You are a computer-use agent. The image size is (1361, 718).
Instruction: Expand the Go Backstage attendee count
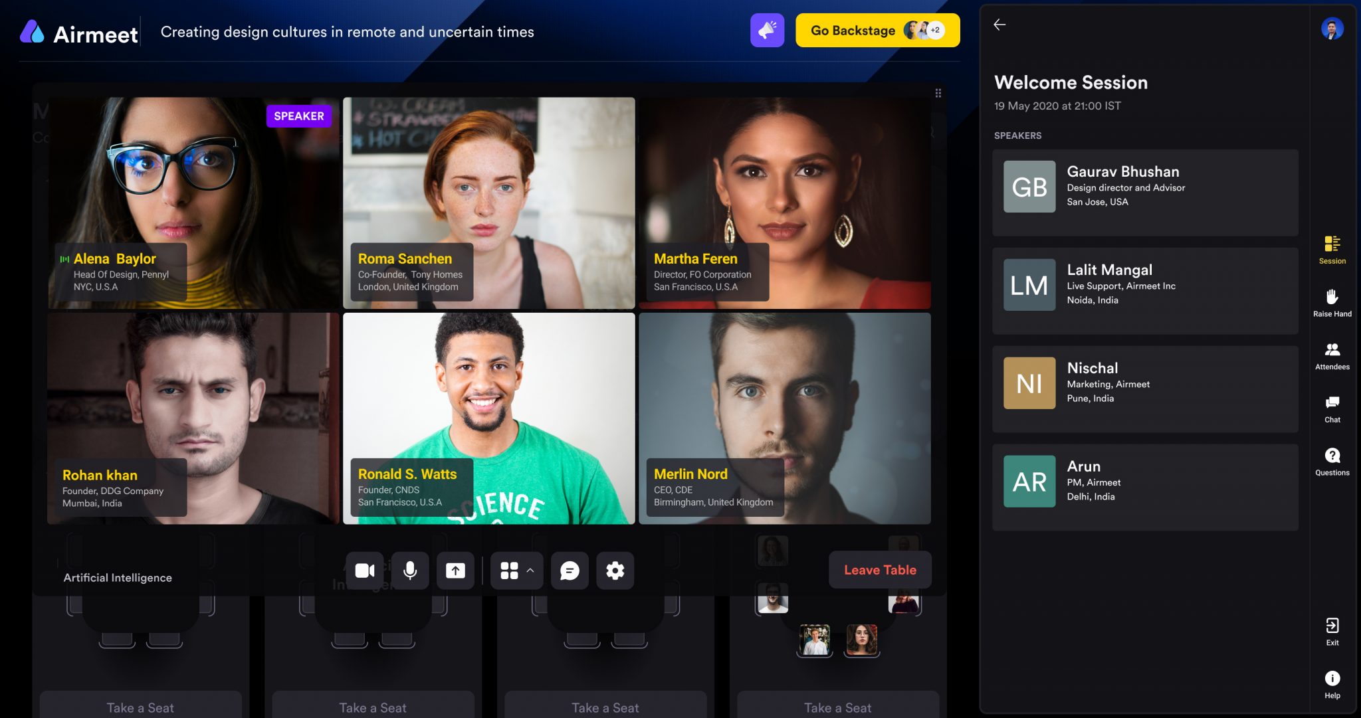(937, 30)
